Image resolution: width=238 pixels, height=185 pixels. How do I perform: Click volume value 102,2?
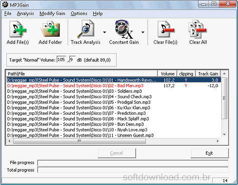pyautogui.click(x=169, y=80)
